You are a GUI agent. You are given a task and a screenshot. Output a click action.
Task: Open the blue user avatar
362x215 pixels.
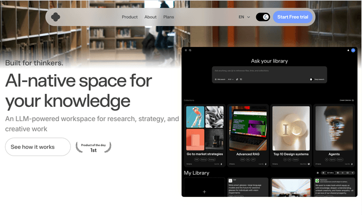point(353,50)
